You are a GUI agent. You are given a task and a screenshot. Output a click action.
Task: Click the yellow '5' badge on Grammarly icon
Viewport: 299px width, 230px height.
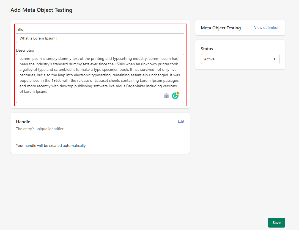178,93
